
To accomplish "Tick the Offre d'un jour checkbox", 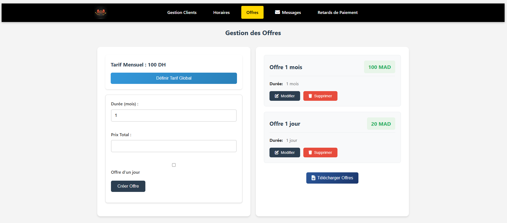I will click(x=174, y=165).
